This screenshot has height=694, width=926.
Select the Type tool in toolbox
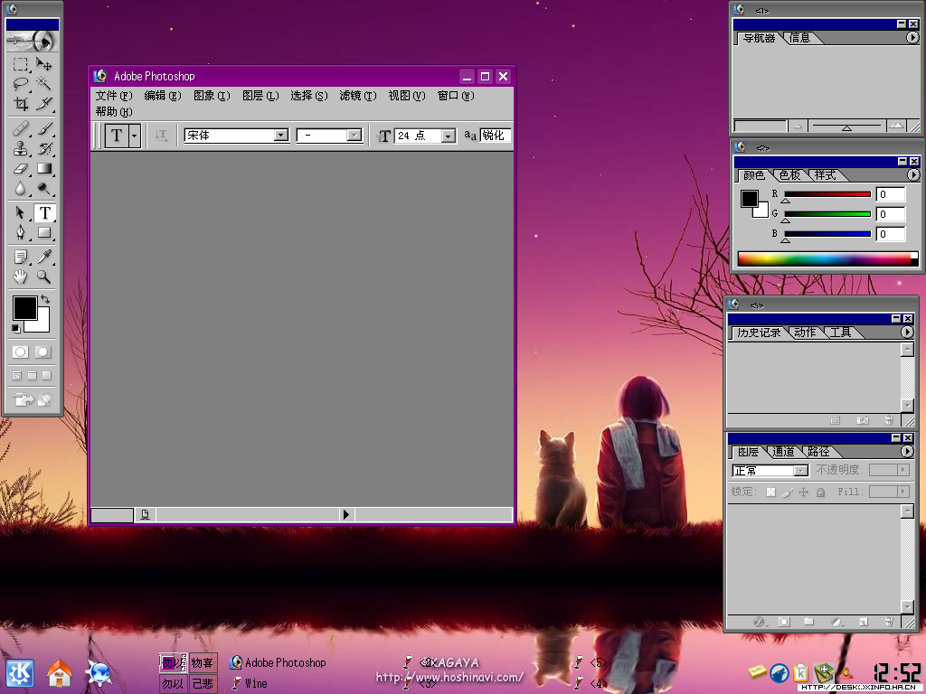pyautogui.click(x=44, y=212)
